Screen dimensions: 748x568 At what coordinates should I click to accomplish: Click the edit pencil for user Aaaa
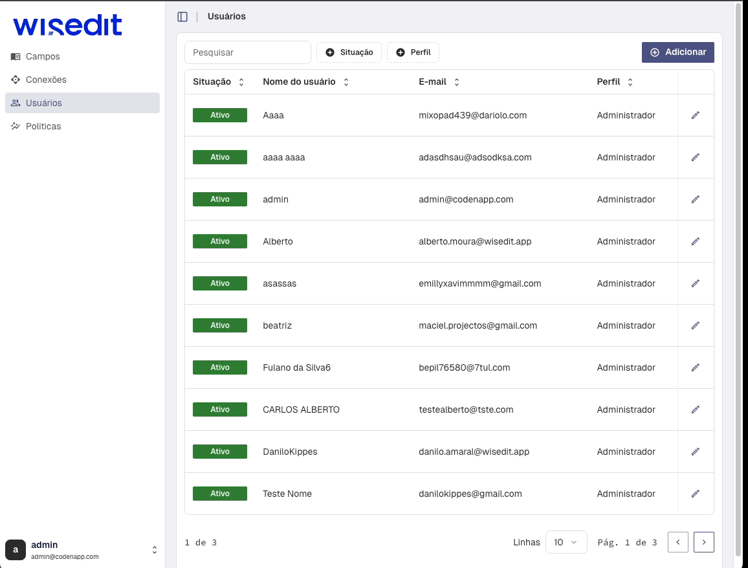coord(696,115)
